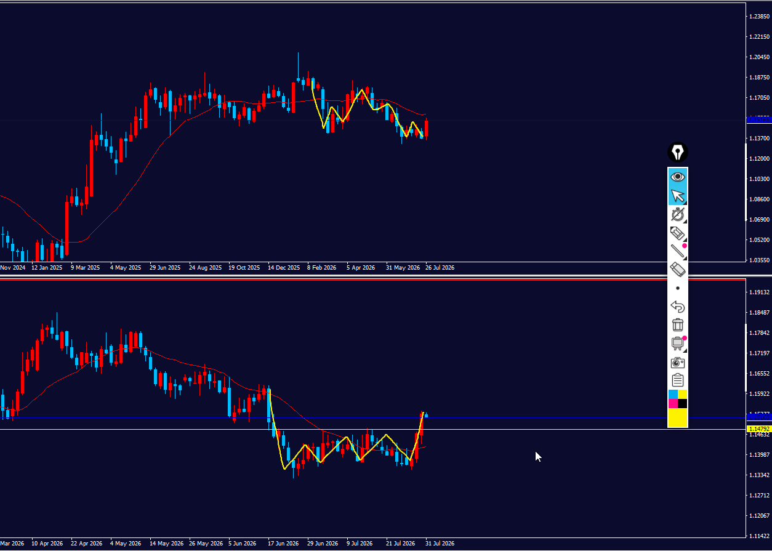
Task: Click the 1.19132 price label
Action: 760,292
